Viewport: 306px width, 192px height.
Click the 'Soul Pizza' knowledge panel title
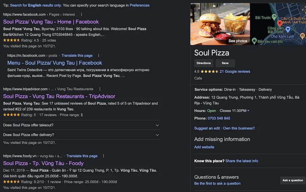pyautogui.click(x=211, y=53)
